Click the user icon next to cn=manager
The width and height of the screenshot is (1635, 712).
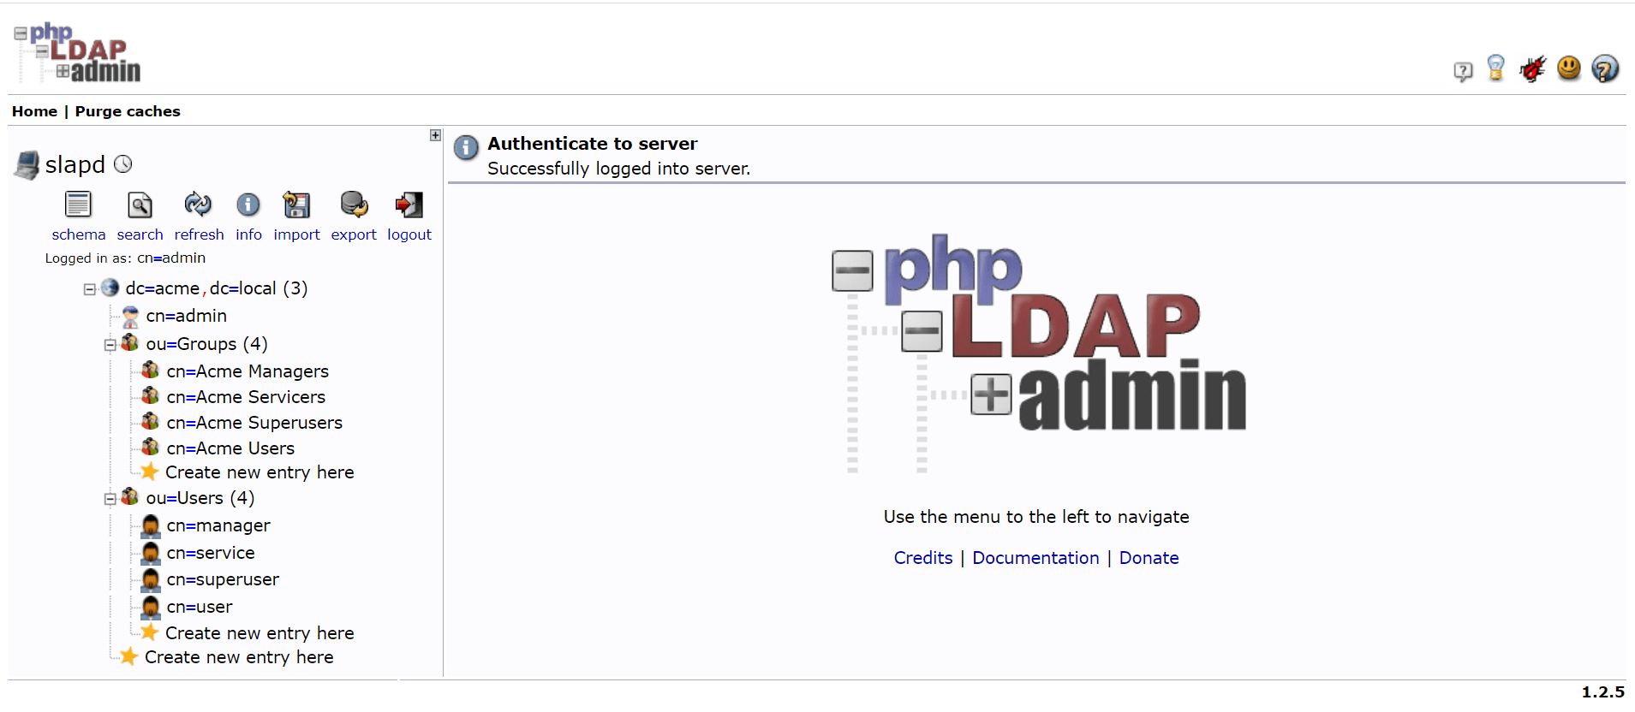point(151,525)
